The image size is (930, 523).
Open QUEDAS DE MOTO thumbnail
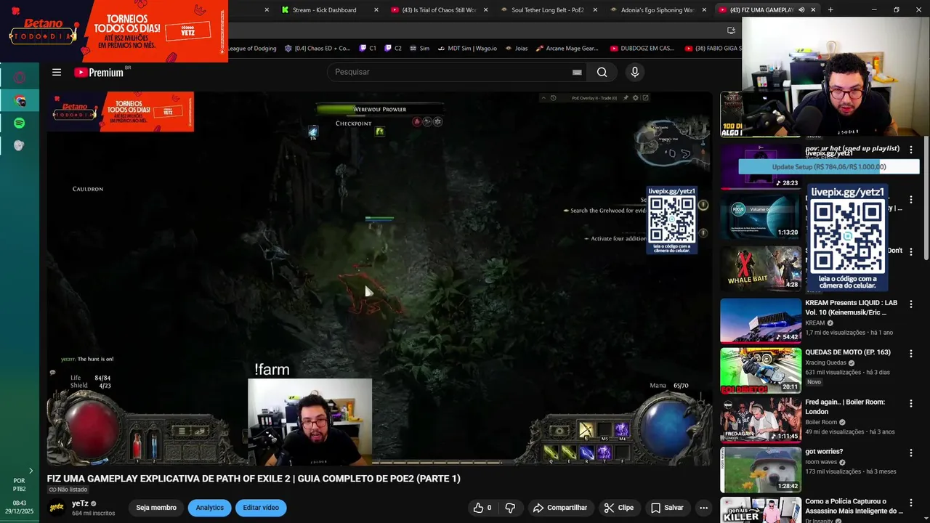click(761, 370)
